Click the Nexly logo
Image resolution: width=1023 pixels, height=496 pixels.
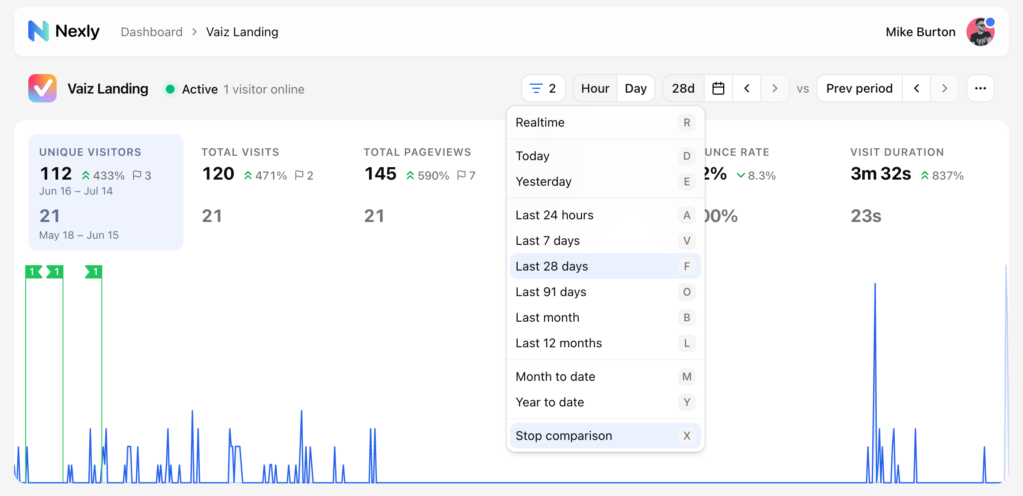(x=64, y=31)
